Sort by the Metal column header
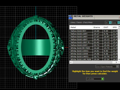The image size is (120, 90). coord(81,27)
